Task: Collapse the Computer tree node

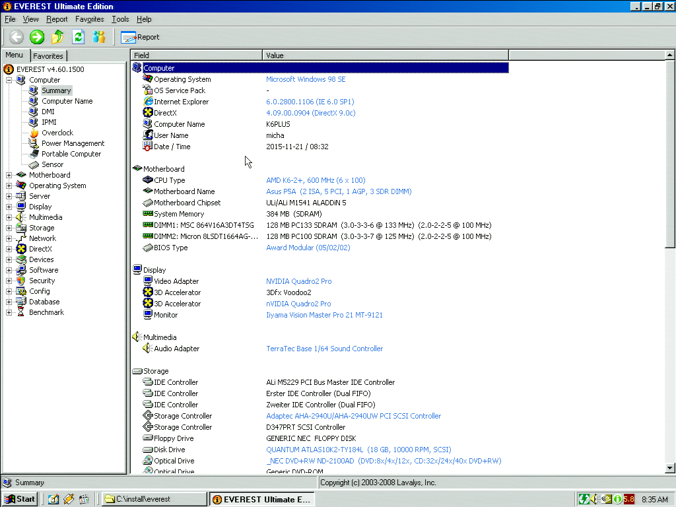Action: pyautogui.click(x=9, y=80)
